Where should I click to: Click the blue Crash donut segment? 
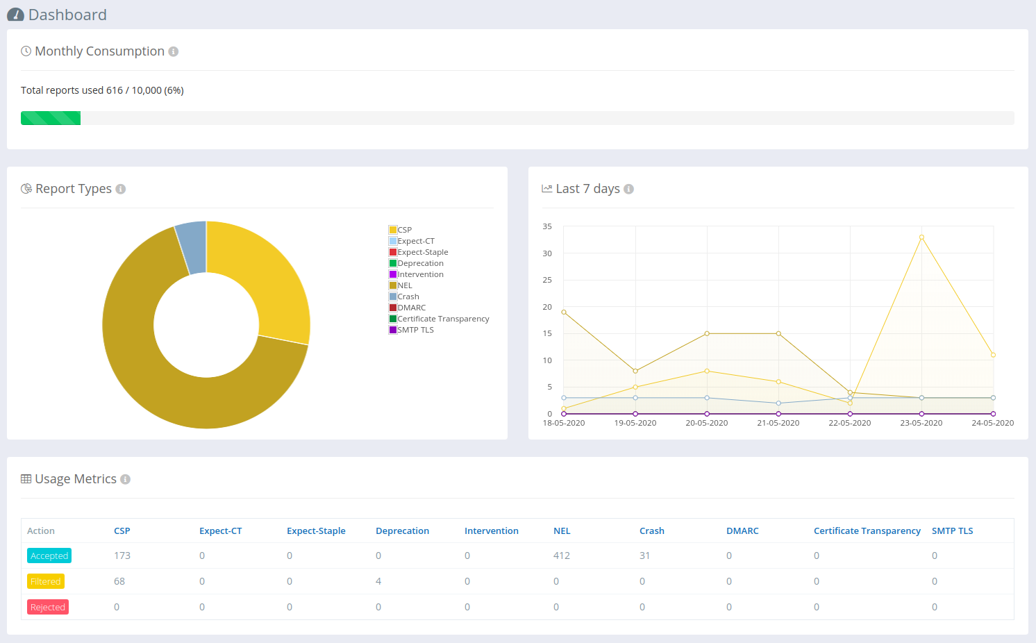click(x=193, y=247)
